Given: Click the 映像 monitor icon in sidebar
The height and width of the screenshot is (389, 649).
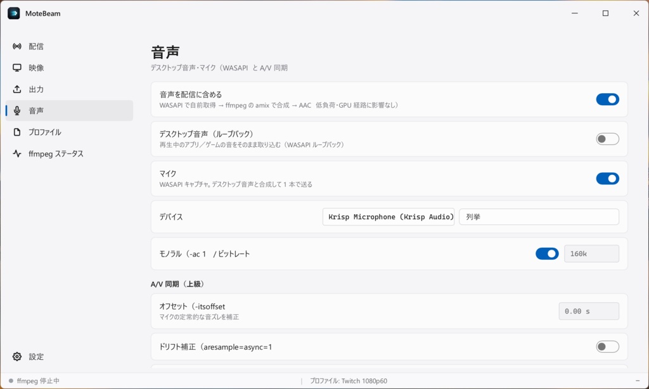Looking at the screenshot, I should (x=17, y=68).
